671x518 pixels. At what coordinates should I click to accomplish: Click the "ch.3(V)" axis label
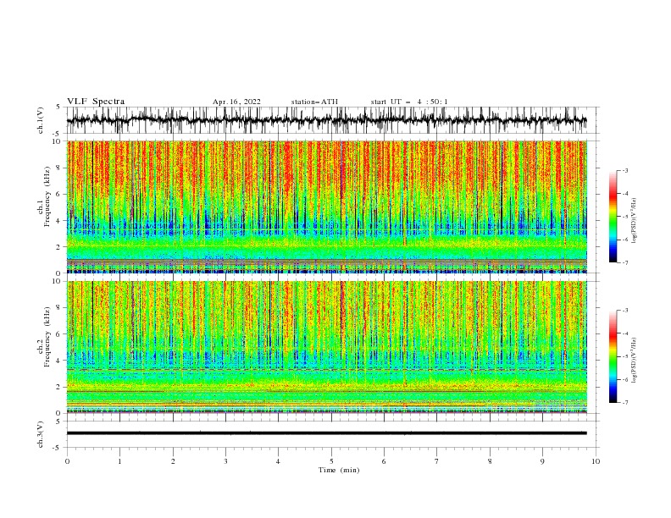(x=41, y=434)
